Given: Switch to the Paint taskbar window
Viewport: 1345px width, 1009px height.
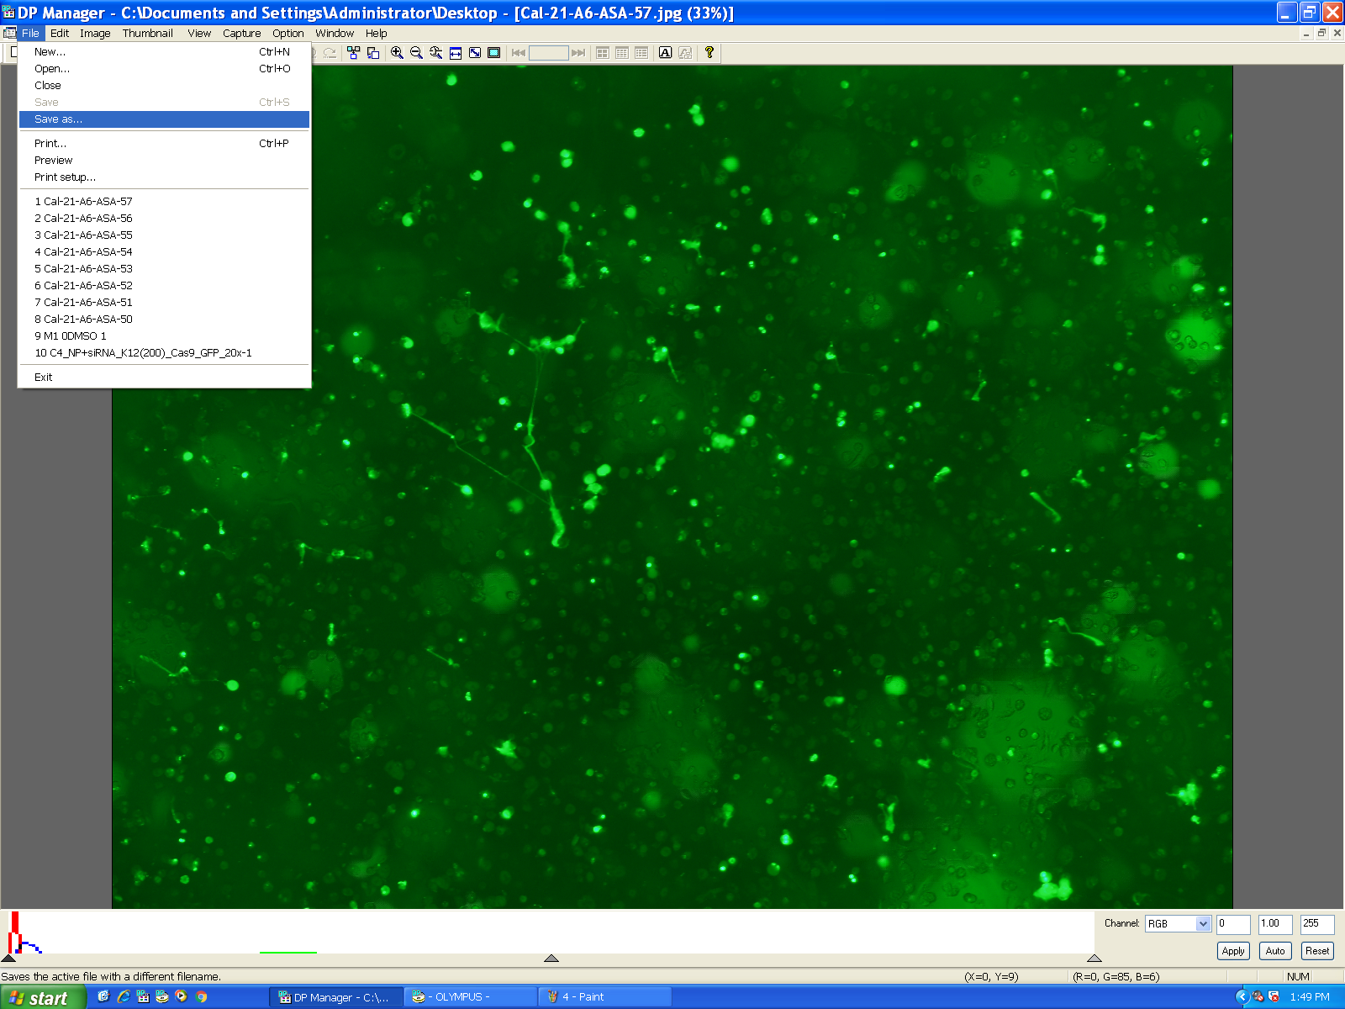Looking at the screenshot, I should pyautogui.click(x=604, y=996).
